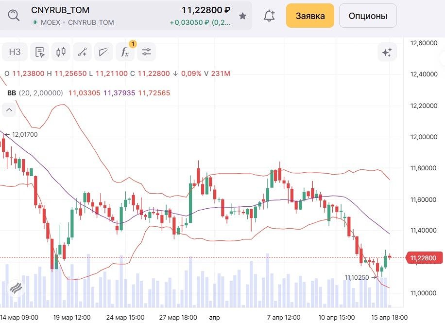Click the 12,00000 price axis label
The image size is (445, 325).
pos(424,137)
